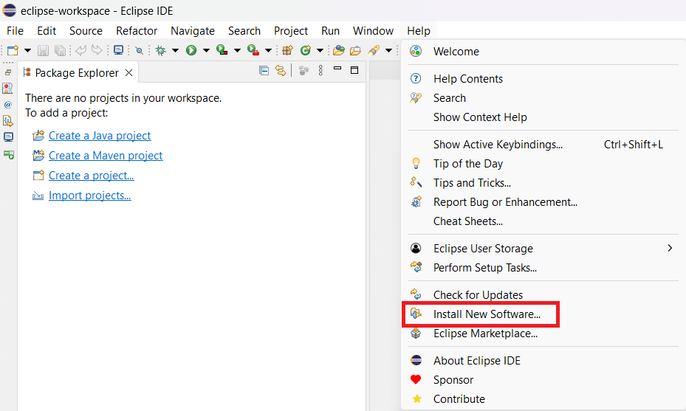Choose Check for Updates
The height and width of the screenshot is (411, 686).
click(x=543, y=294)
